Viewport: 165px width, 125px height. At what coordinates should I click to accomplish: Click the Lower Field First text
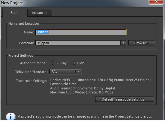pos(63,84)
